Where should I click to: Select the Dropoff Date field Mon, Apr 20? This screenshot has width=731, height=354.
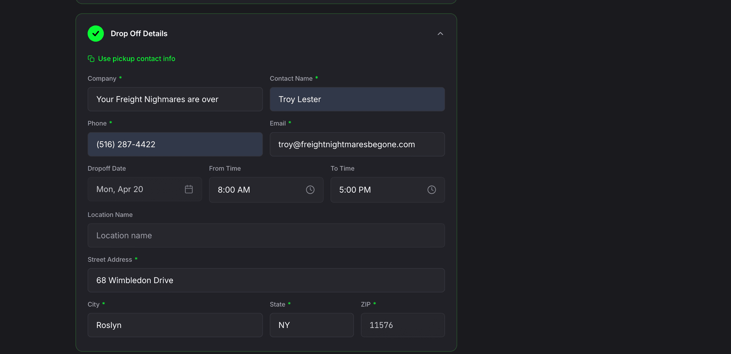tap(145, 189)
